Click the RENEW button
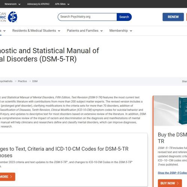187x187 pixels. click(173, 17)
